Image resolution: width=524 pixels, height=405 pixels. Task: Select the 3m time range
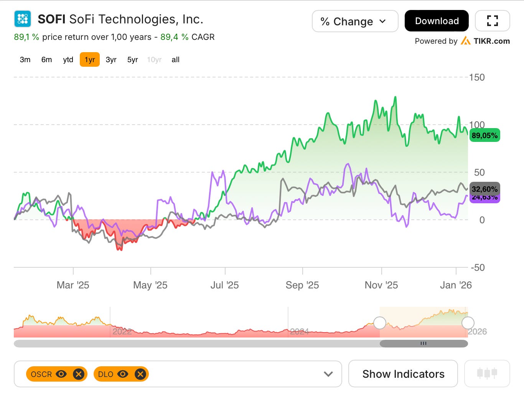point(25,59)
